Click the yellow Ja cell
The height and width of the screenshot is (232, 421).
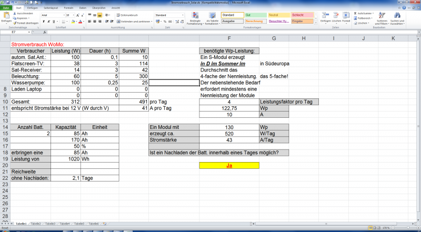pyautogui.click(x=229, y=165)
